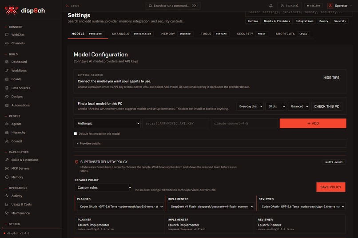Click the + ADD button
The width and height of the screenshot is (358, 238).
(313, 123)
